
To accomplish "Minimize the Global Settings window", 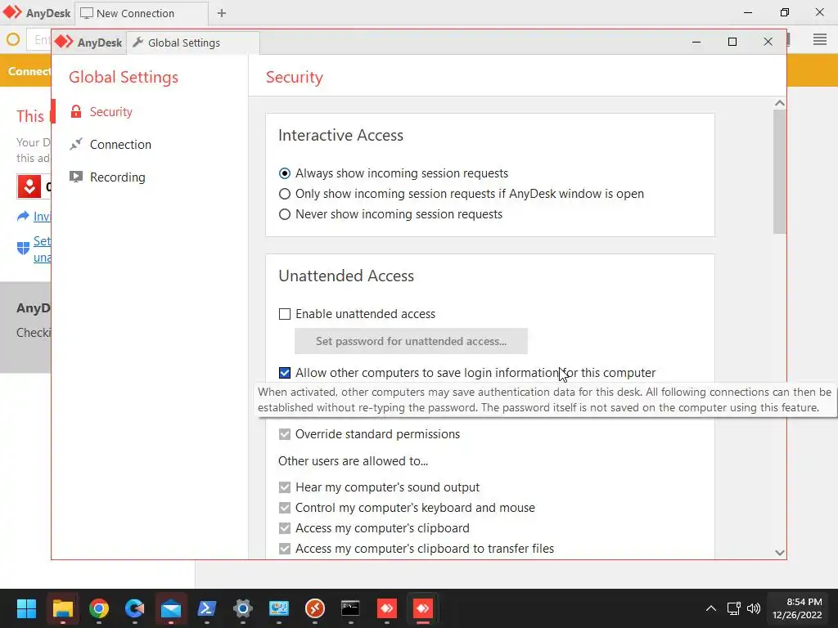I will (696, 42).
